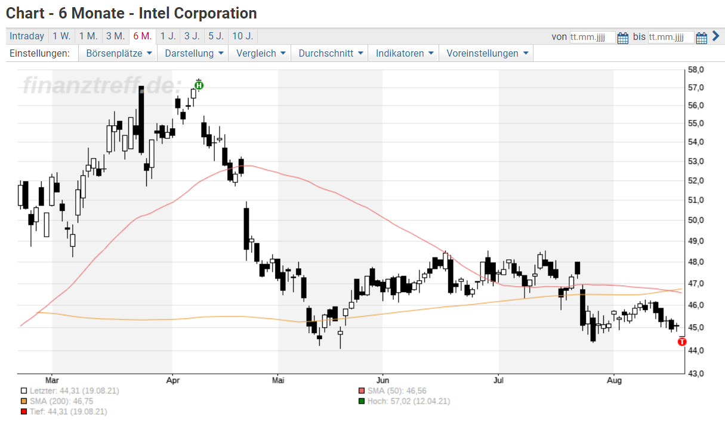Click the 'SMA (200): 46,75' legend text
Image resolution: width=725 pixels, height=428 pixels.
tap(63, 402)
